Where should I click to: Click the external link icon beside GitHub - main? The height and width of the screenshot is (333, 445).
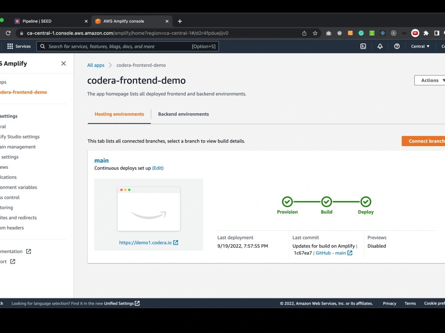(350, 253)
